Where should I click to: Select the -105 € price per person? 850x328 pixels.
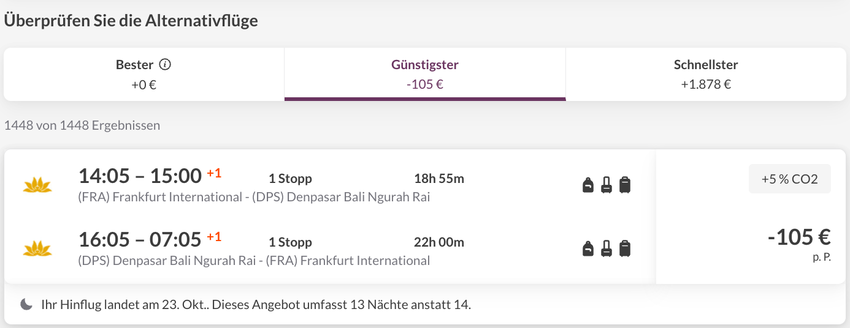(x=799, y=236)
